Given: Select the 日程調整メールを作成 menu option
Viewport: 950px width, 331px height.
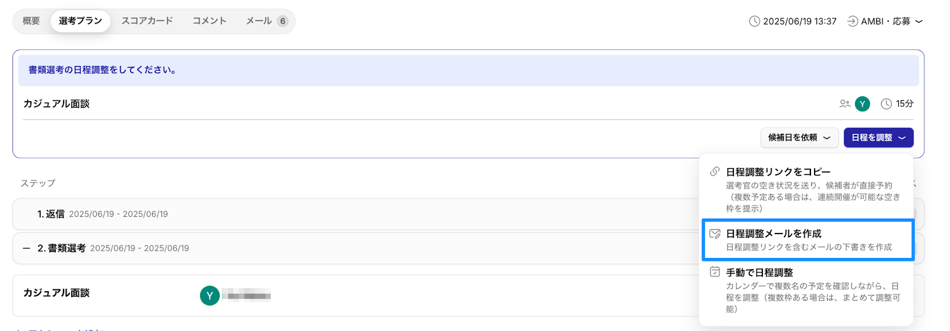Looking at the screenshot, I should click(807, 239).
